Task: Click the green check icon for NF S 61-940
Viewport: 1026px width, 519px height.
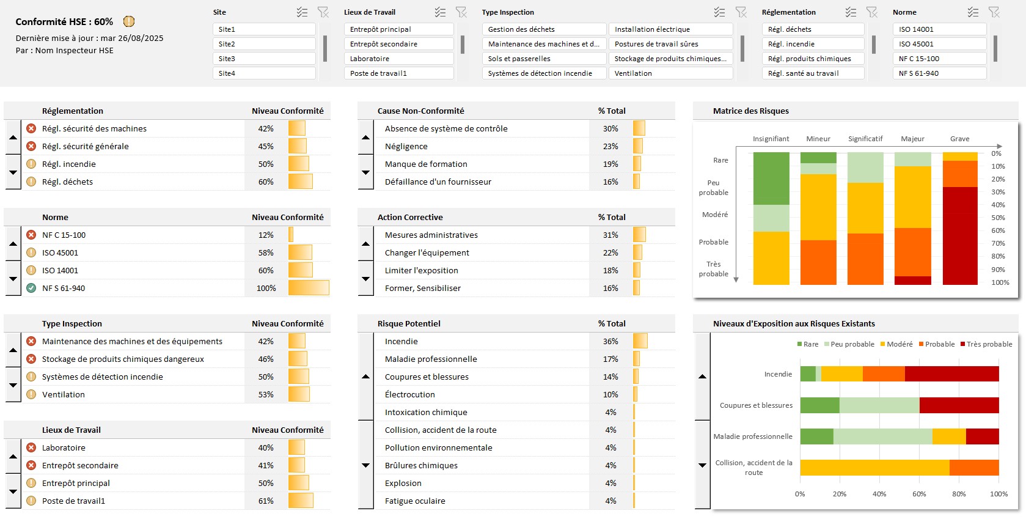Action: [31, 288]
